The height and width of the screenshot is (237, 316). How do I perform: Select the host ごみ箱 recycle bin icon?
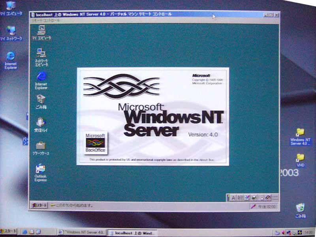[x=300, y=211]
